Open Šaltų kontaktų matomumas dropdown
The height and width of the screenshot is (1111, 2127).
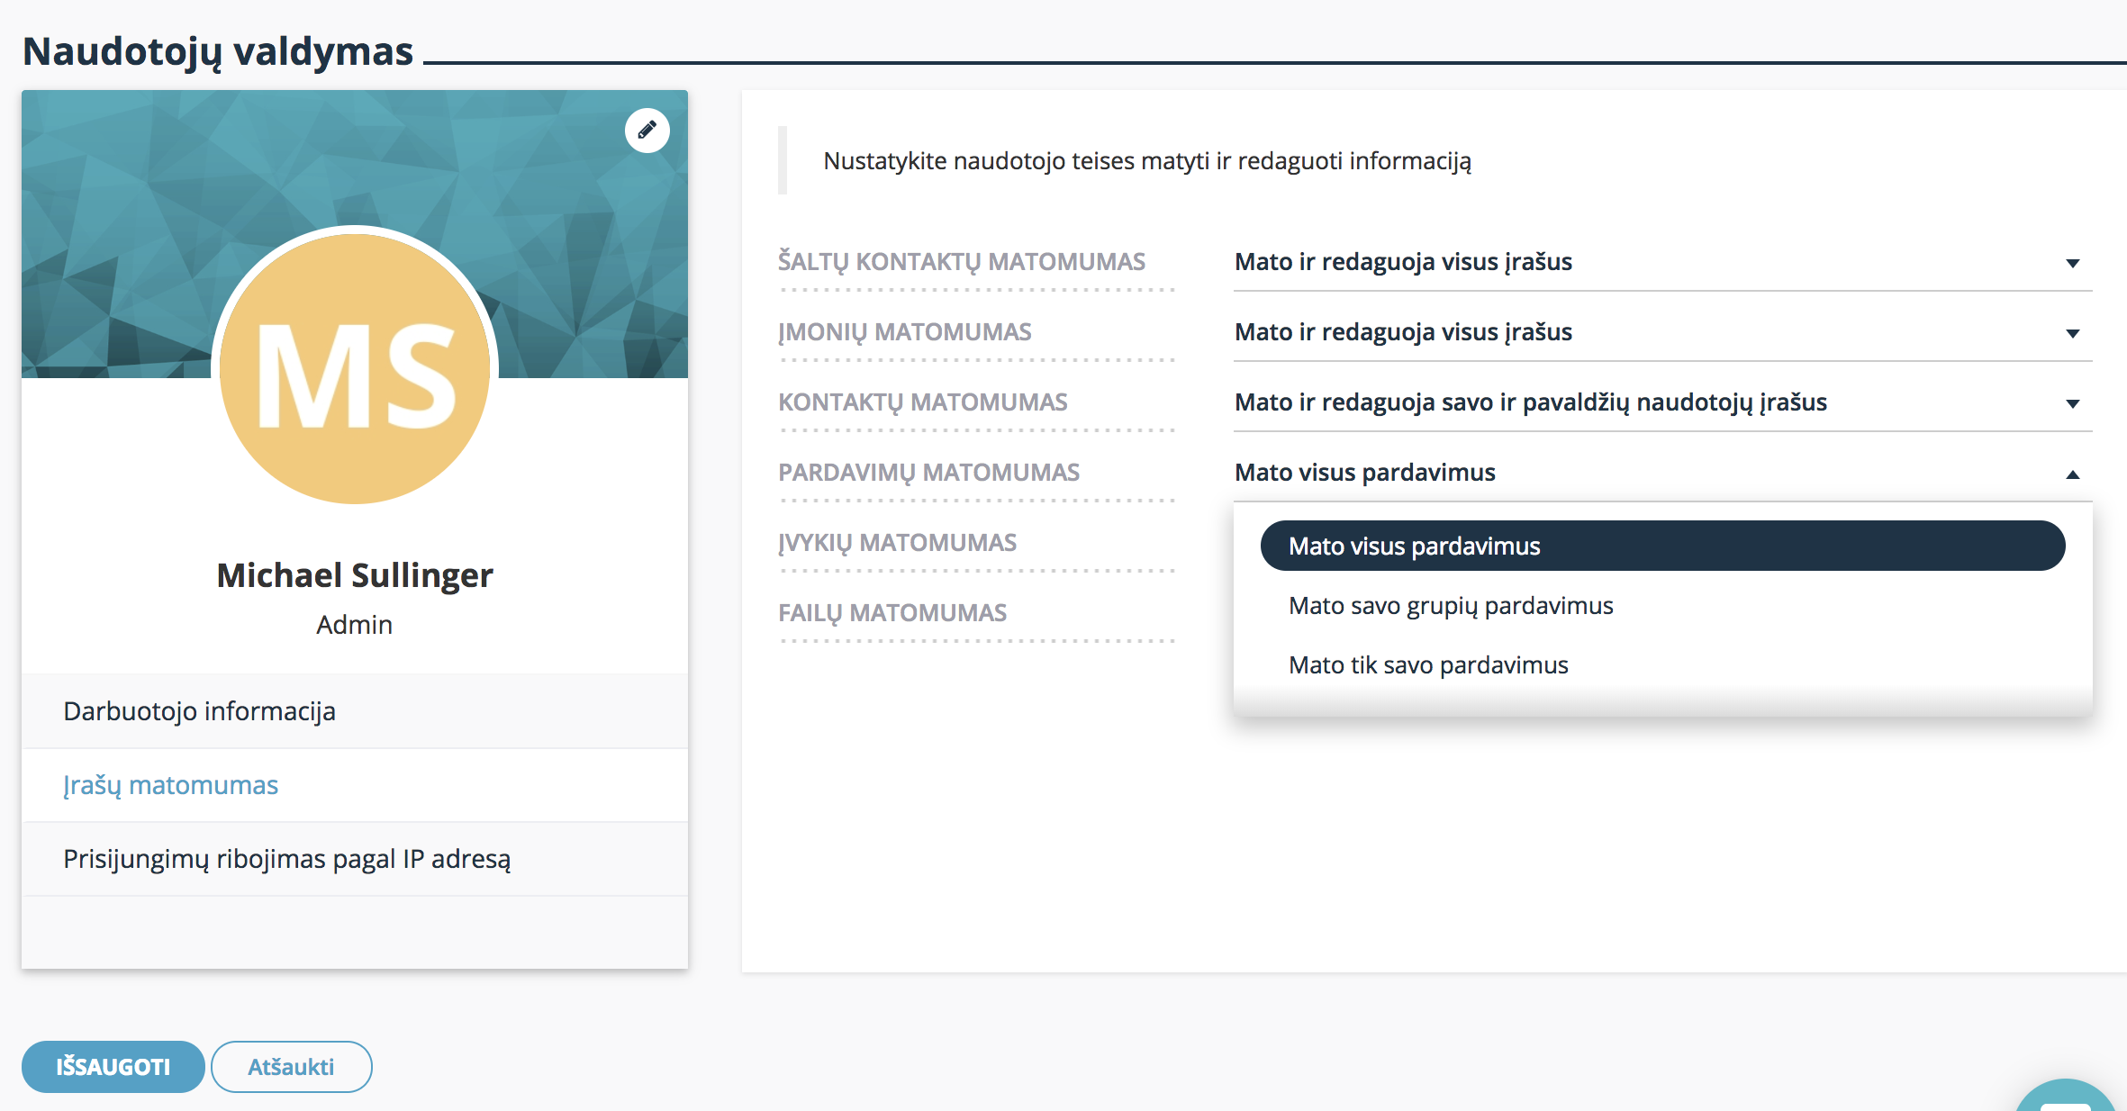pyautogui.click(x=1662, y=262)
